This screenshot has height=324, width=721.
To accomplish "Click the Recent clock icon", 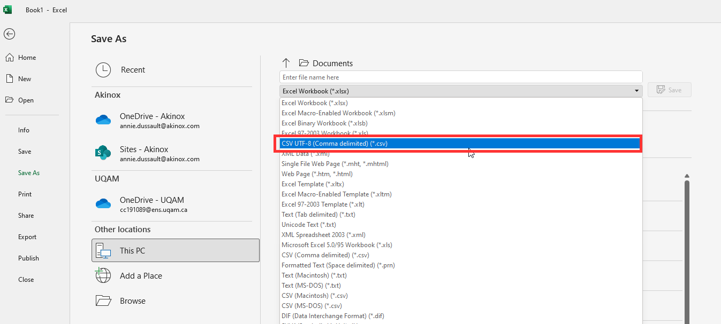I will point(103,70).
